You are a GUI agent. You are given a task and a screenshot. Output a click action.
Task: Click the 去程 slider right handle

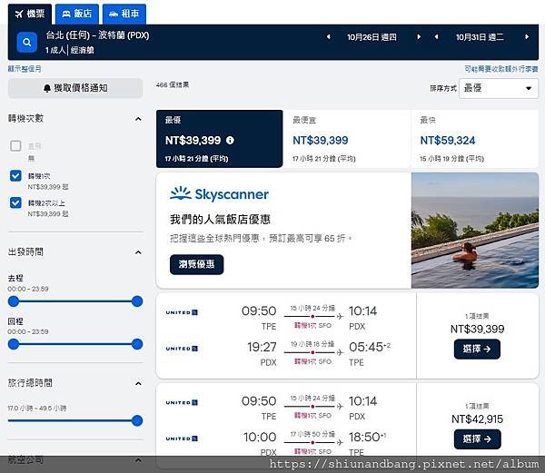pos(137,301)
